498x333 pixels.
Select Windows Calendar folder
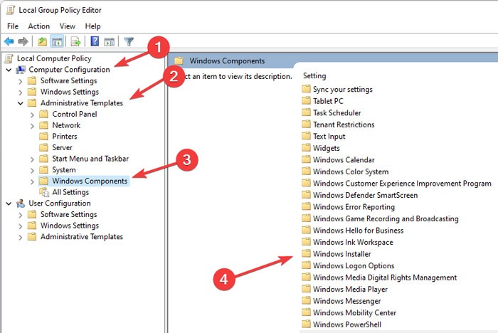pos(344,160)
